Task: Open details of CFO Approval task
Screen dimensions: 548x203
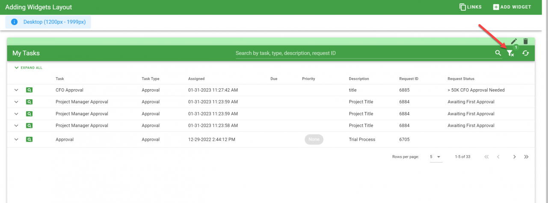Action: coord(29,90)
